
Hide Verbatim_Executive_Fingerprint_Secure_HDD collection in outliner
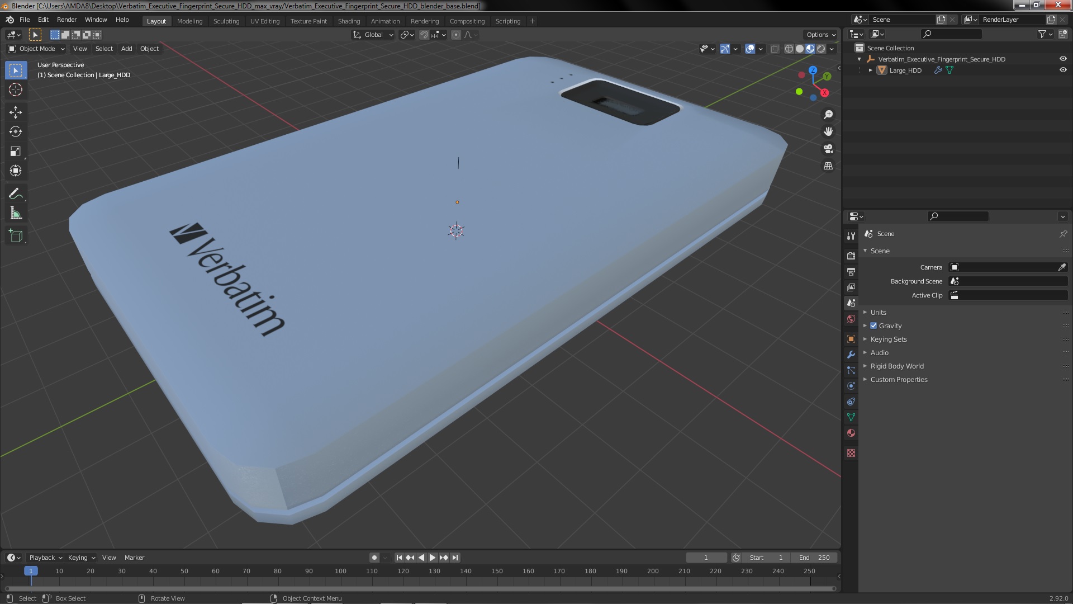coord(1062,59)
